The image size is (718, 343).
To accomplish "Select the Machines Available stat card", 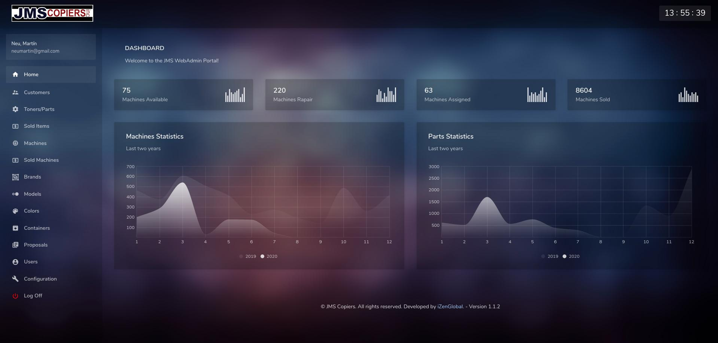I will click(183, 95).
